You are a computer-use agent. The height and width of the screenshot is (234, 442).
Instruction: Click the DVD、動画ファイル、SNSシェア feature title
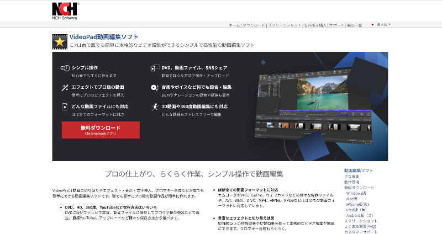pyautogui.click(x=194, y=68)
